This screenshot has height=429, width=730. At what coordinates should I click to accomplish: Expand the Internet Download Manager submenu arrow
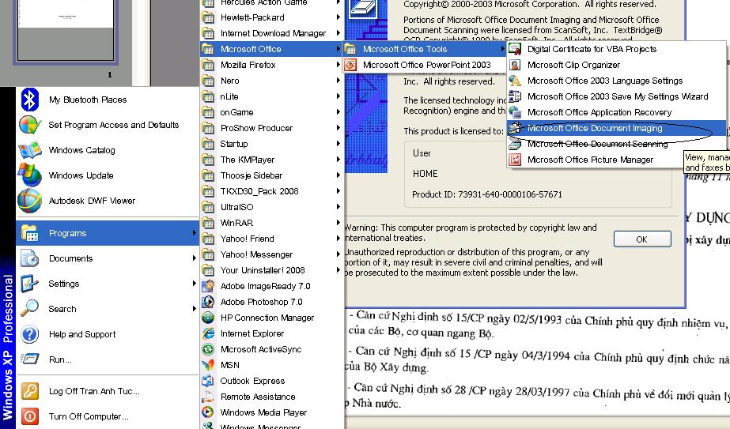point(339,33)
